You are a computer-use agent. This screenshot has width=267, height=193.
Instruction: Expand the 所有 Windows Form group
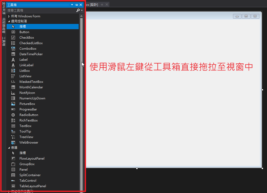(x=9, y=16)
